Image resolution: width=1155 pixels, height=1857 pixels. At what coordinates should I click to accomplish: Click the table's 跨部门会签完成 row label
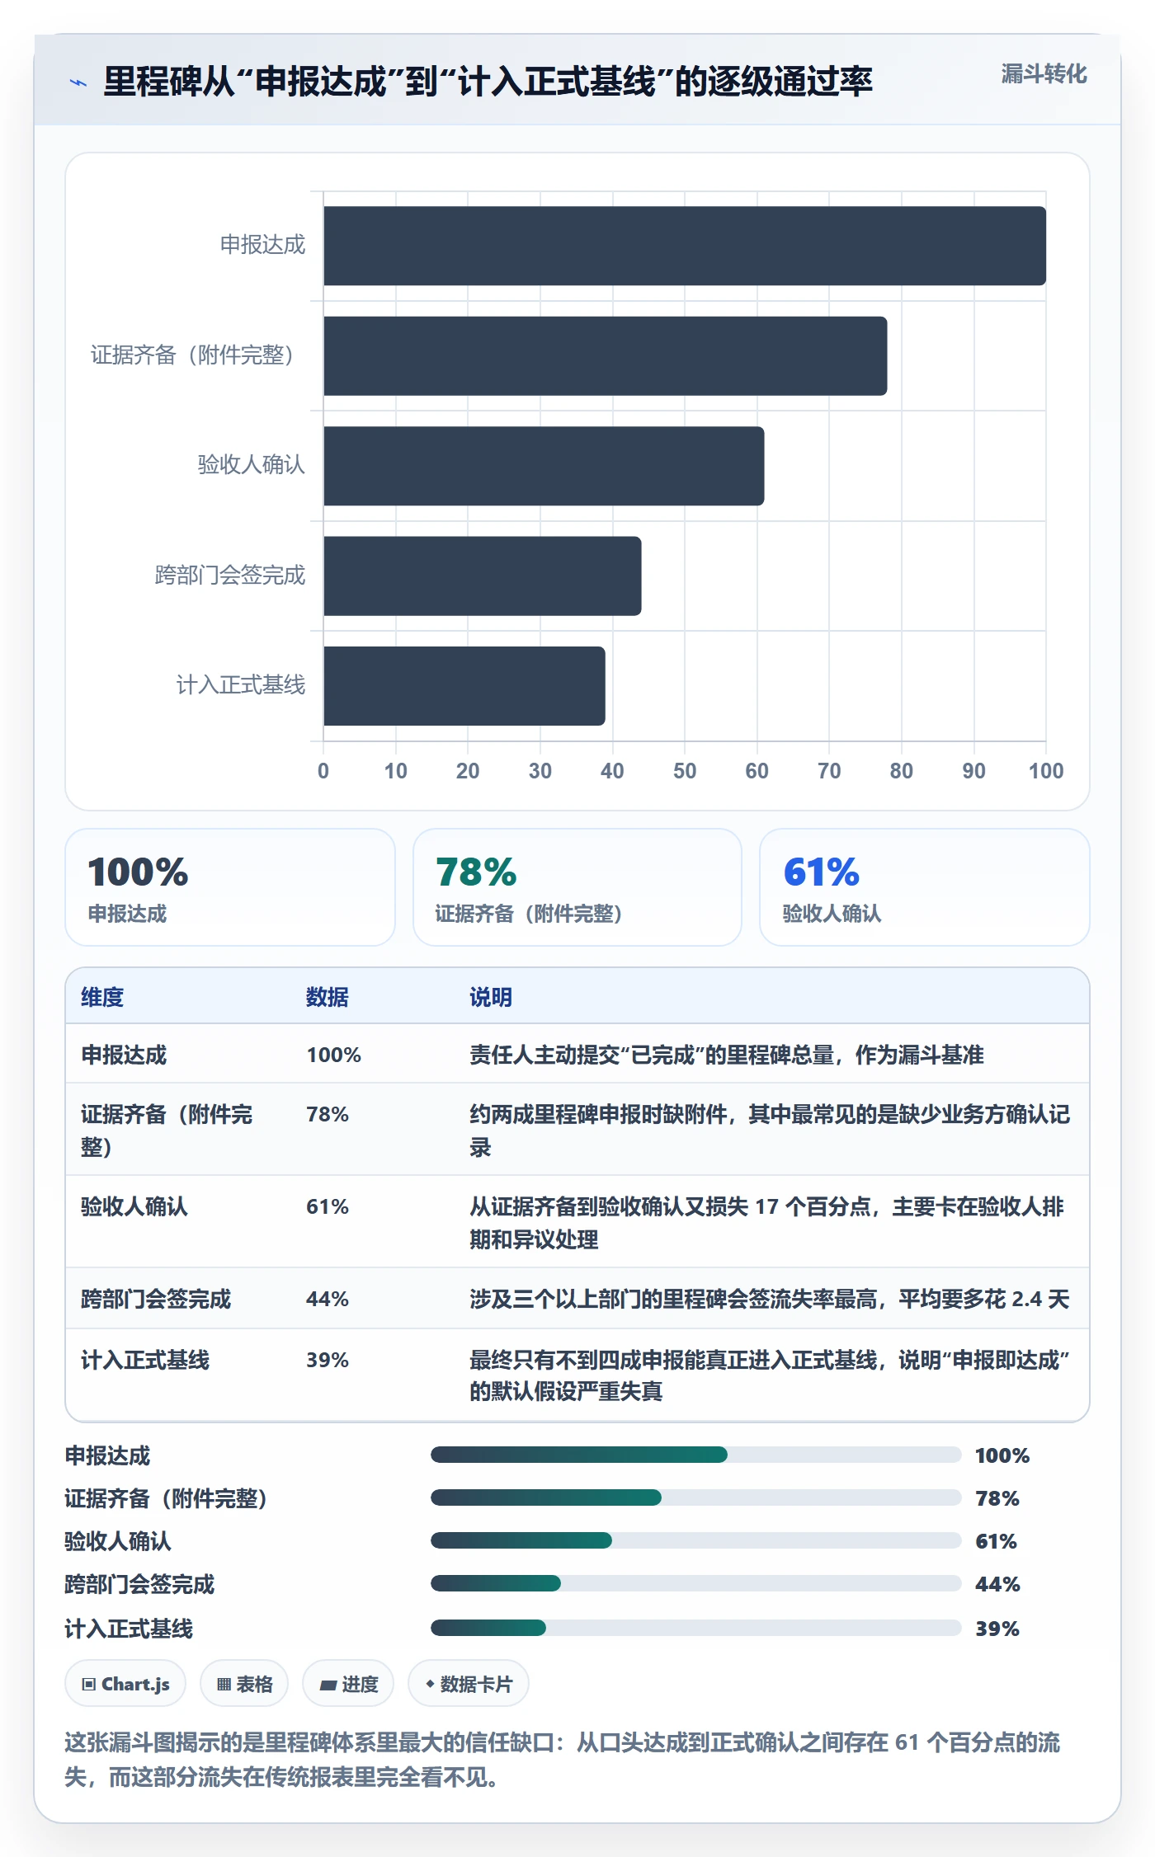pos(156,1299)
